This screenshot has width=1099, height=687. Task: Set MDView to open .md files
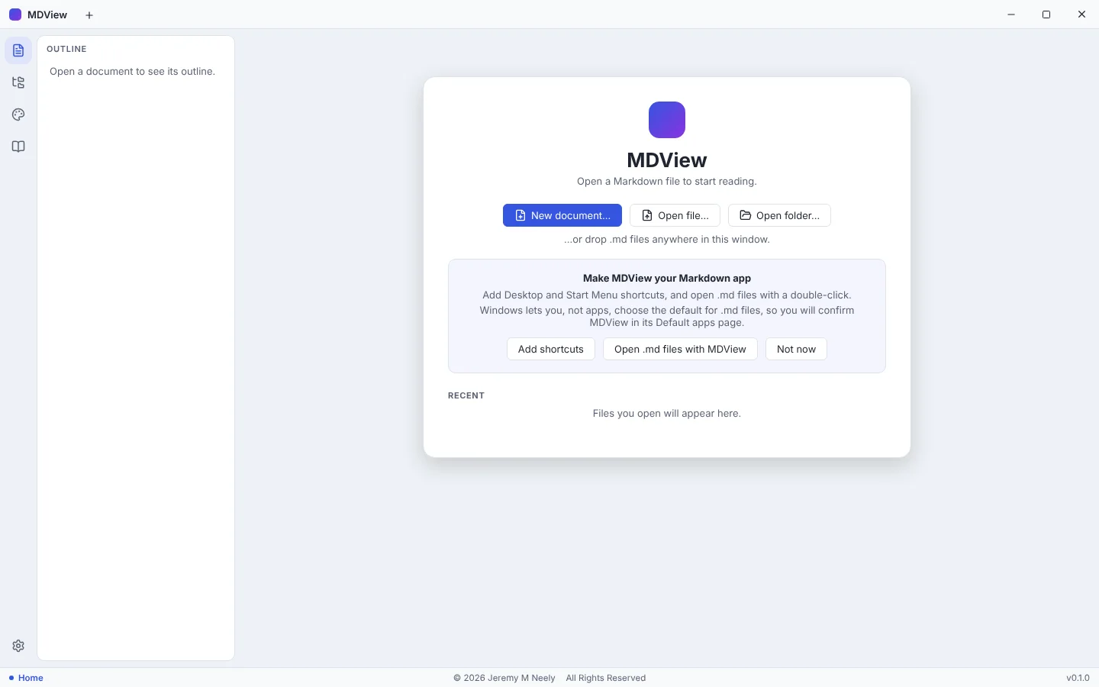tap(680, 349)
